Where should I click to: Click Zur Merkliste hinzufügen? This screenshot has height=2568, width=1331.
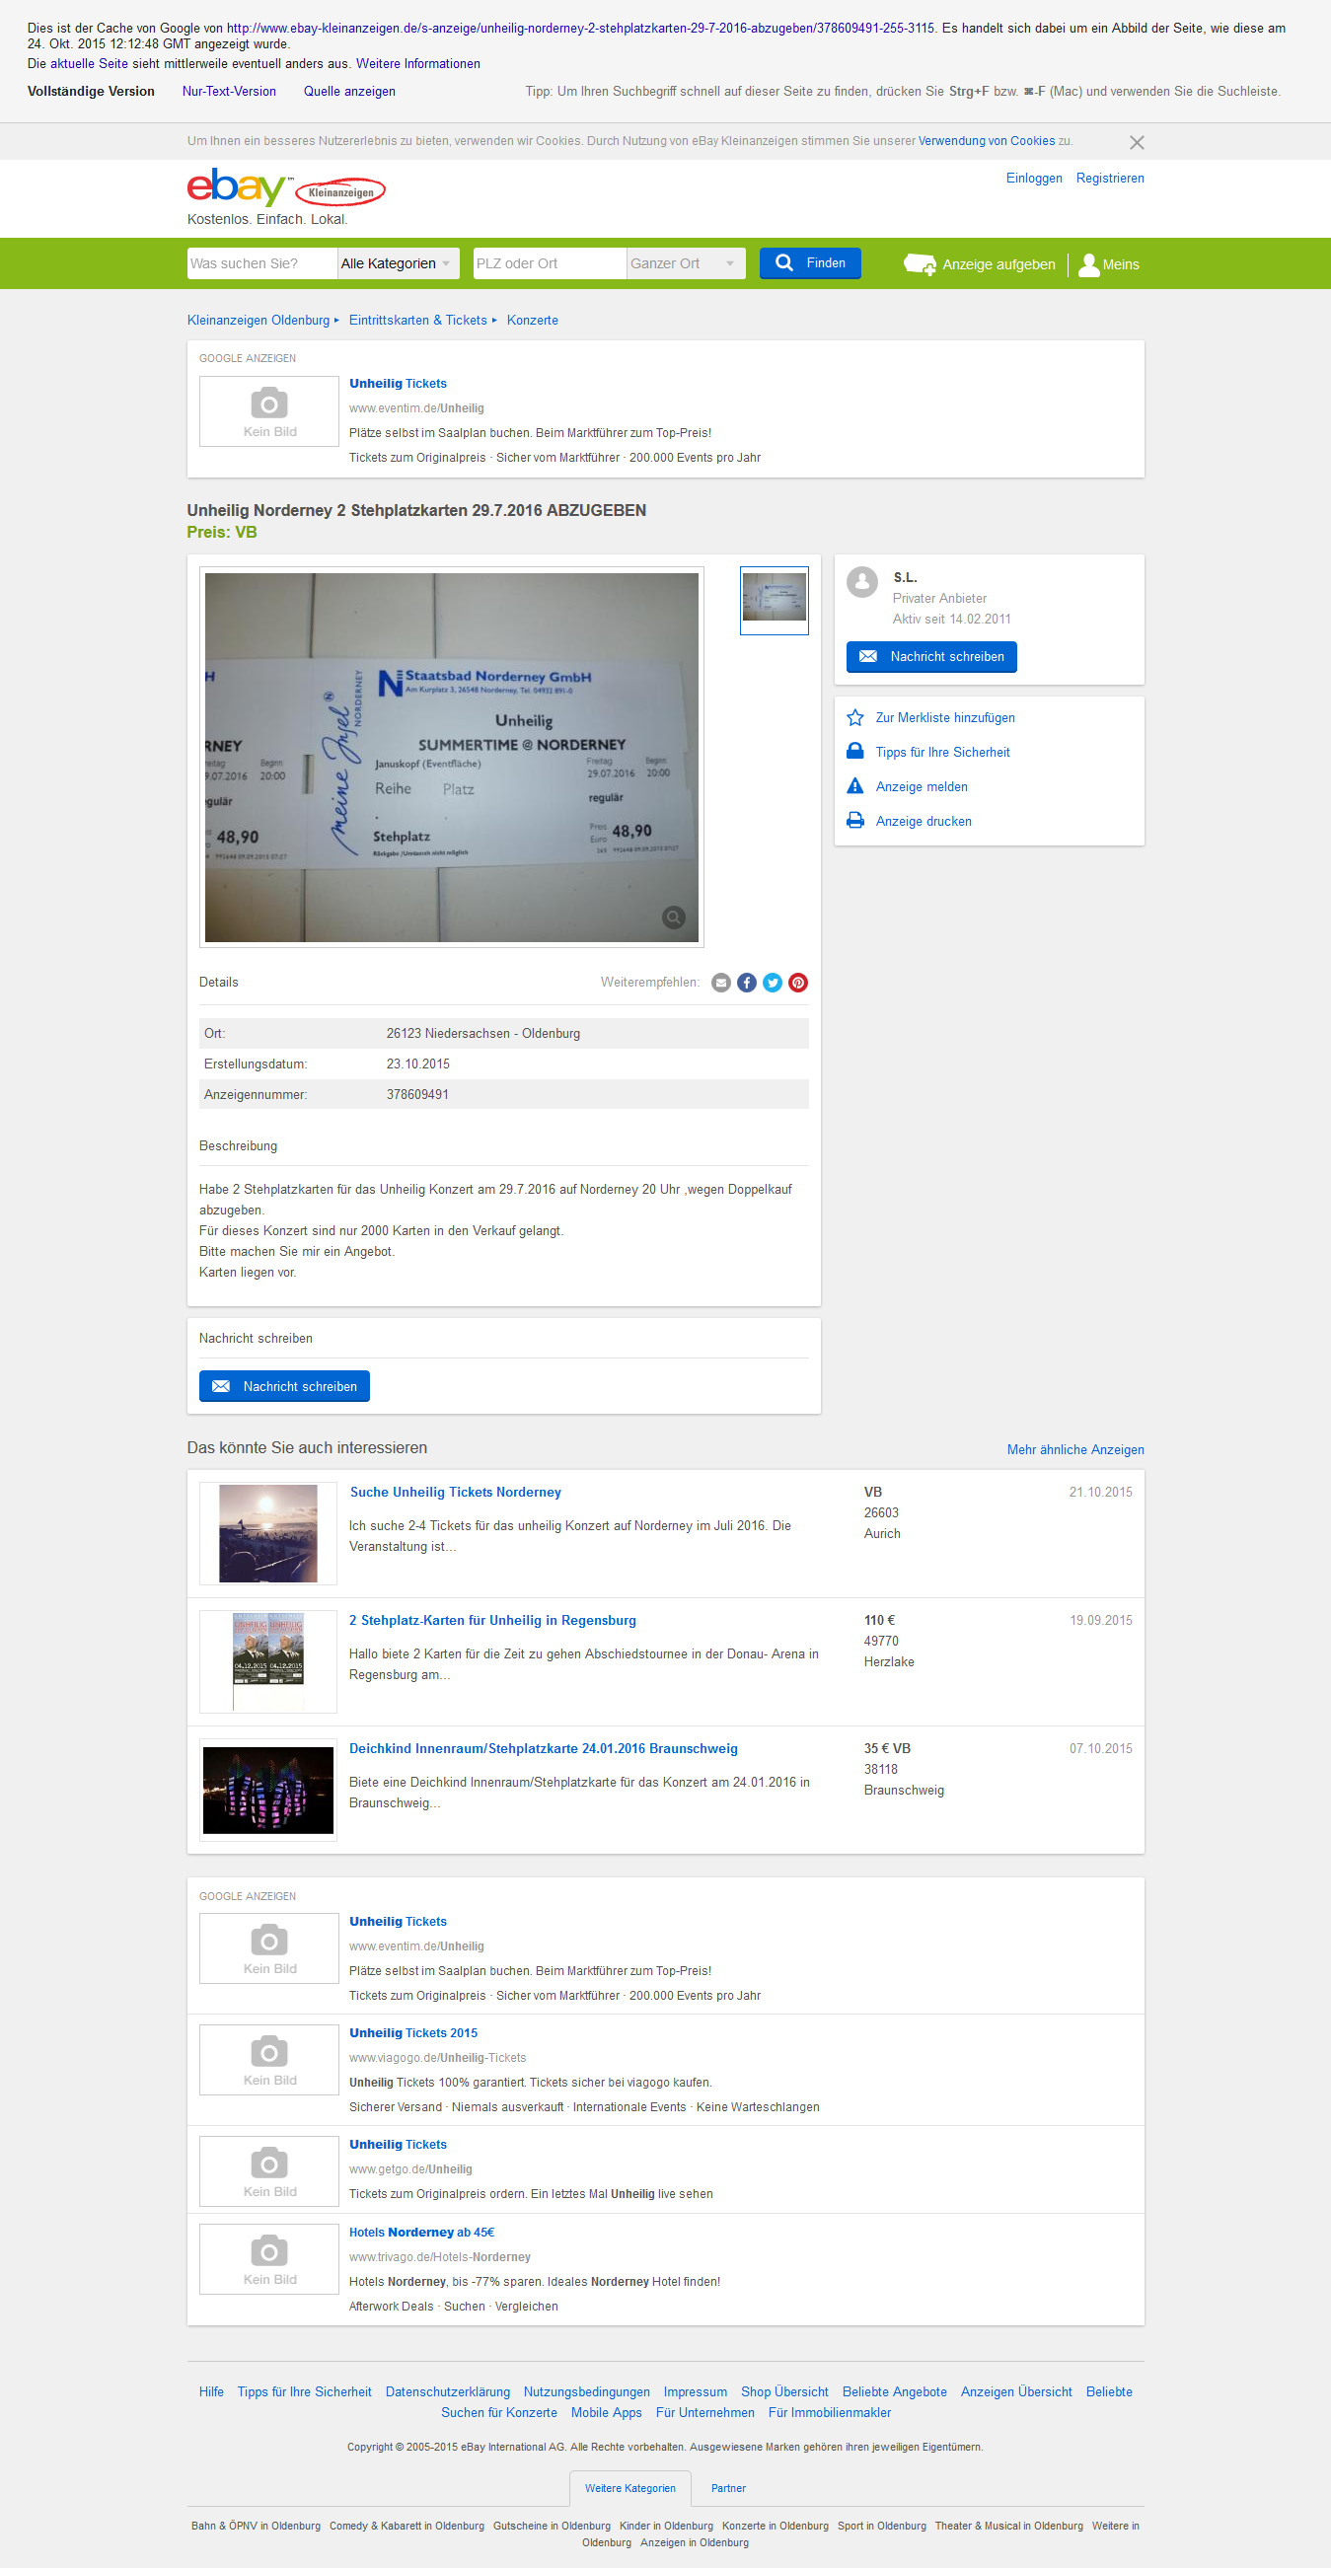click(x=945, y=718)
